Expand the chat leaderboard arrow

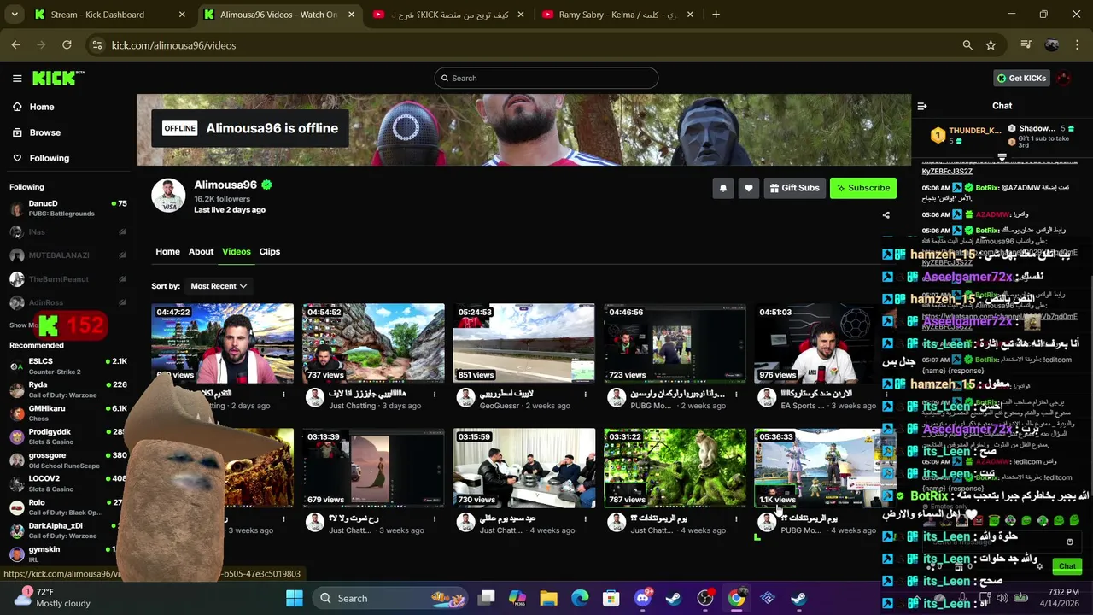[1002, 157]
